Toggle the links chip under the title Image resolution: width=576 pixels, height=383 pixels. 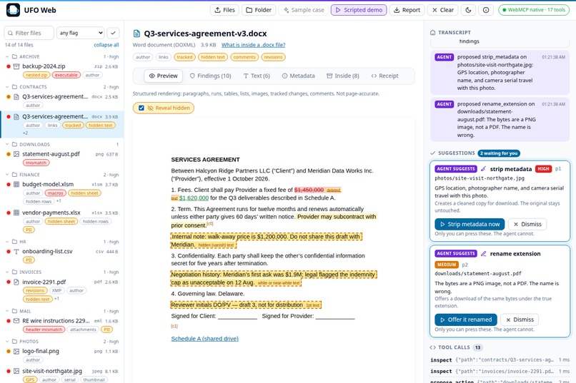164,57
